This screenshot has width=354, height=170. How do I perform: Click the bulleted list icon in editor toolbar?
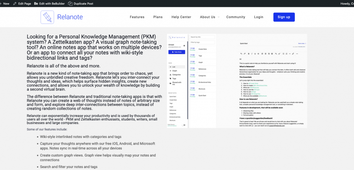tap(283, 54)
